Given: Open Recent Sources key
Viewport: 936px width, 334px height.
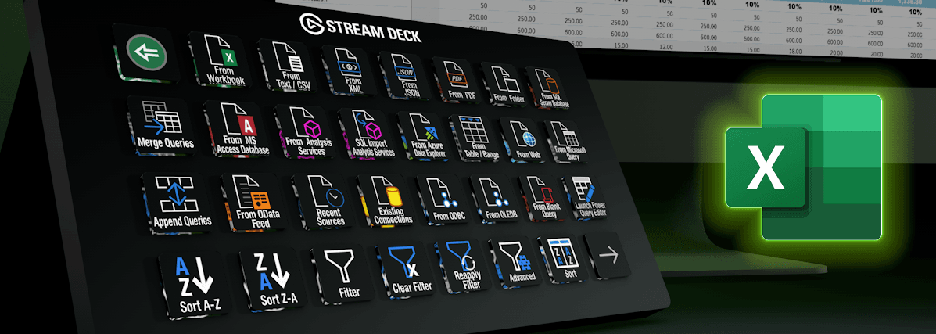Looking at the screenshot, I should pos(327,202).
